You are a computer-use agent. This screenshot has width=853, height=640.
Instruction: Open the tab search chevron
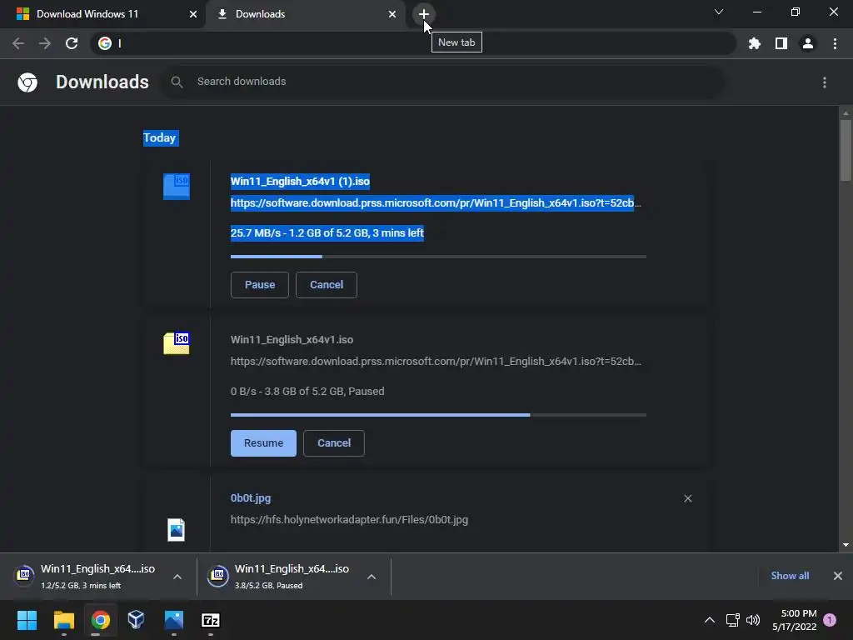coord(719,12)
